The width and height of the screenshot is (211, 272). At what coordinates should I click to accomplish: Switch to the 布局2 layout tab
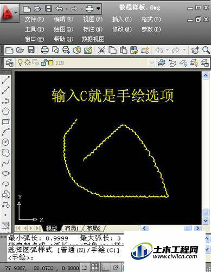coord(93,228)
